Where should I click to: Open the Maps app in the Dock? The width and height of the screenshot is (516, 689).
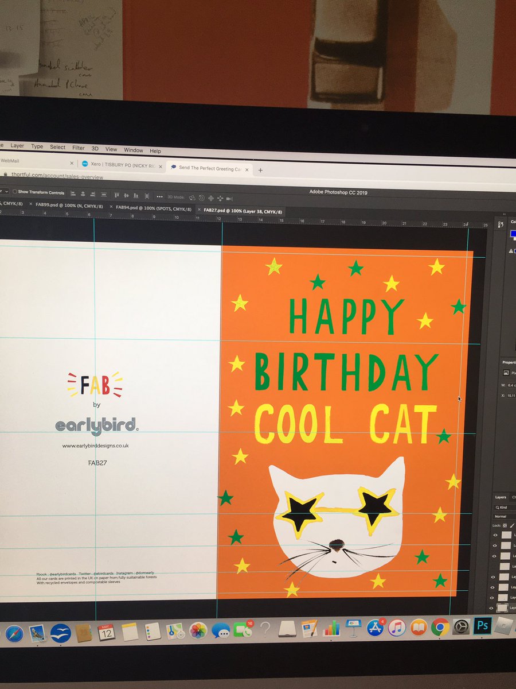tap(175, 631)
